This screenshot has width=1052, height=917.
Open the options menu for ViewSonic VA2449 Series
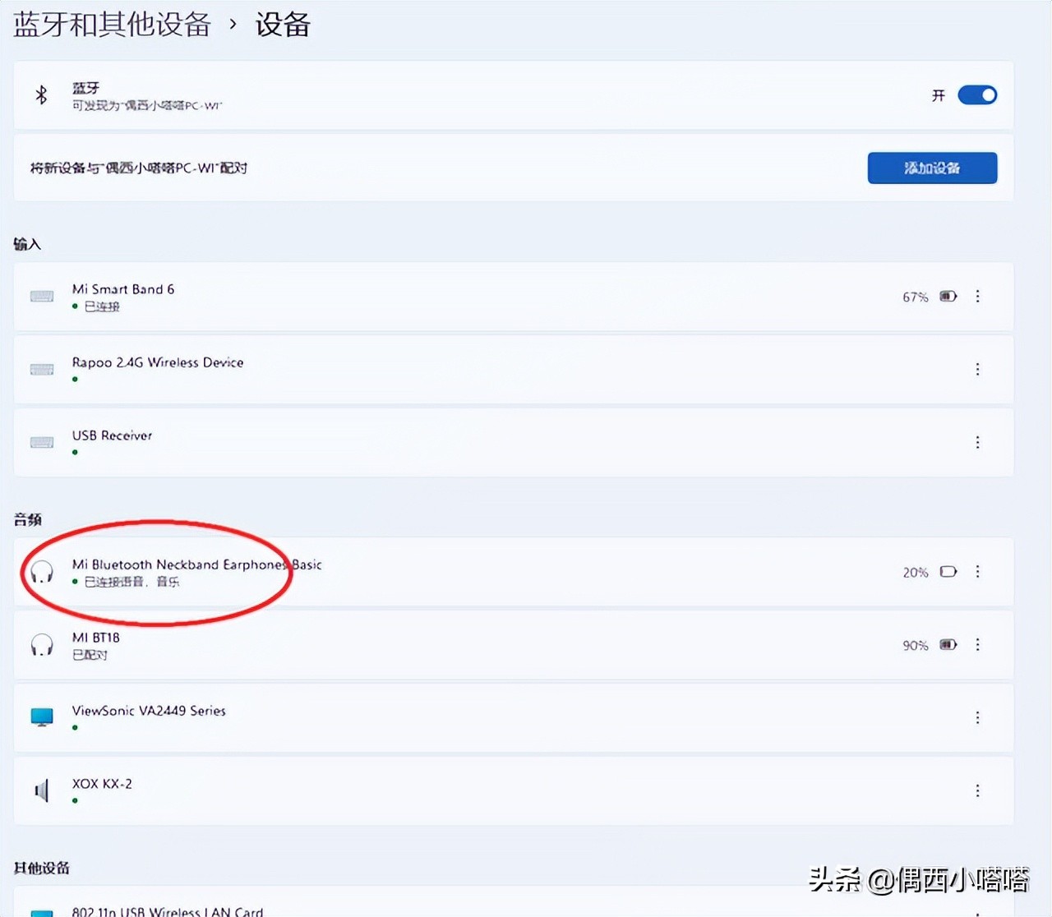pyautogui.click(x=977, y=717)
